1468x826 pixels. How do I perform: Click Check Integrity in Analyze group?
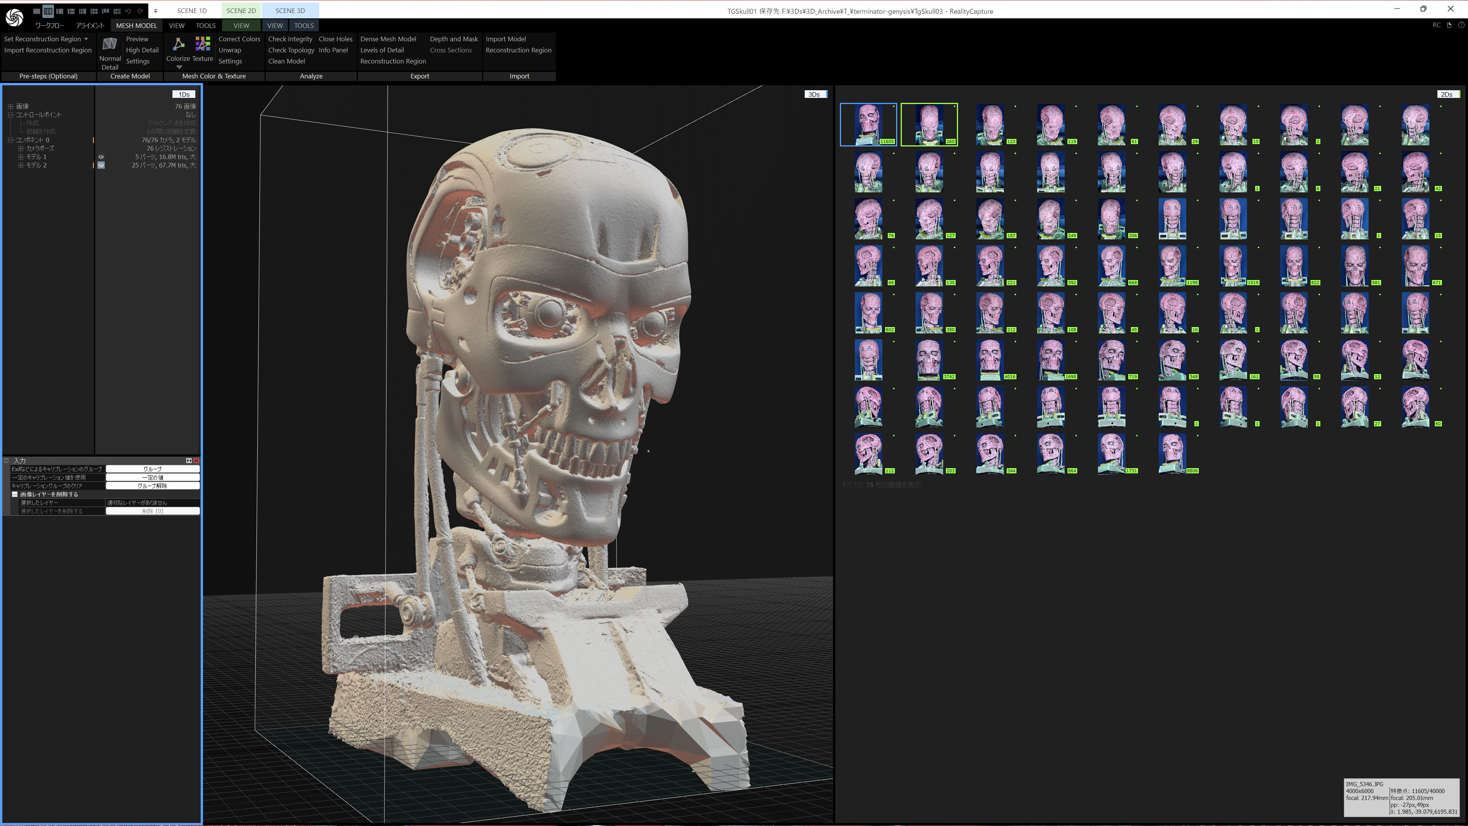[x=290, y=39]
